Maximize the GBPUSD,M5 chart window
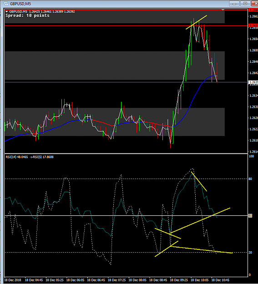Viewport: 258px width, 284px height. click(x=245, y=4)
